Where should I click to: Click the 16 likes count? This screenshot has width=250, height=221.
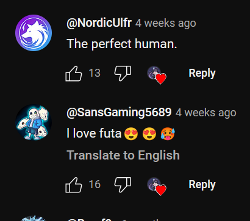[95, 184]
